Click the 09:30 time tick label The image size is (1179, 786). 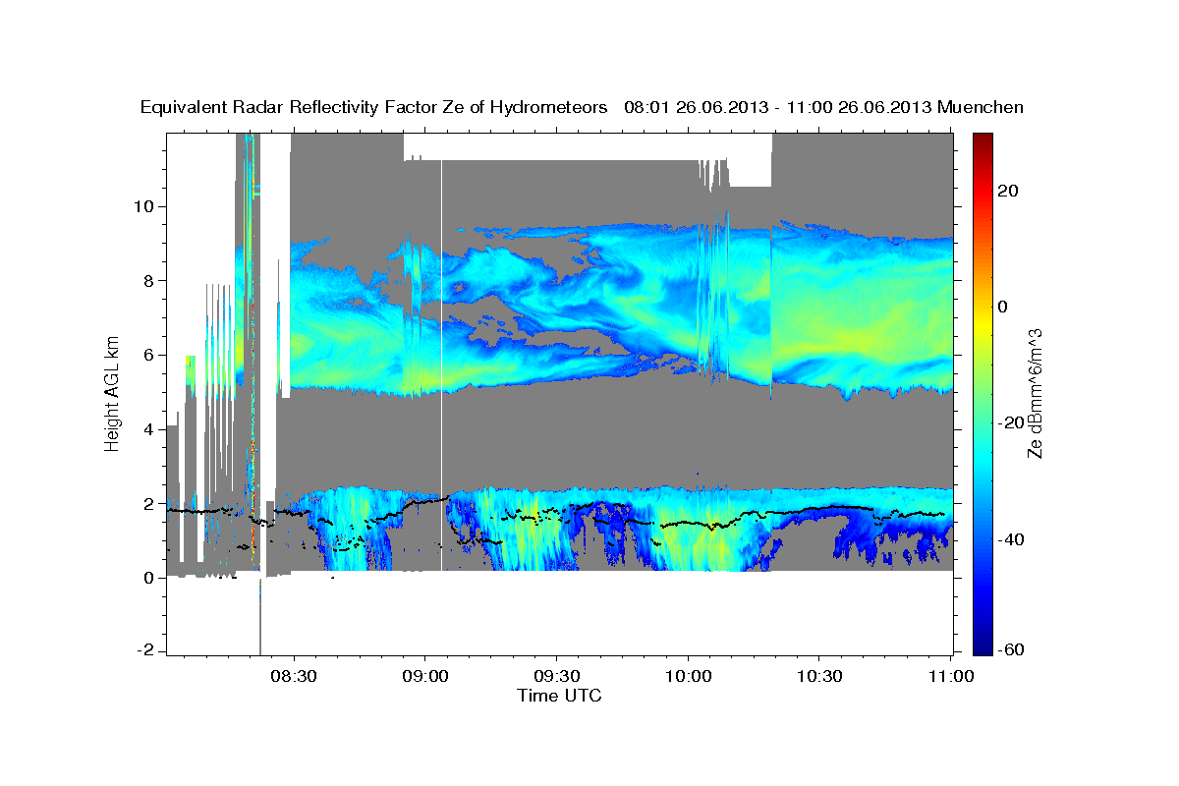(x=557, y=676)
